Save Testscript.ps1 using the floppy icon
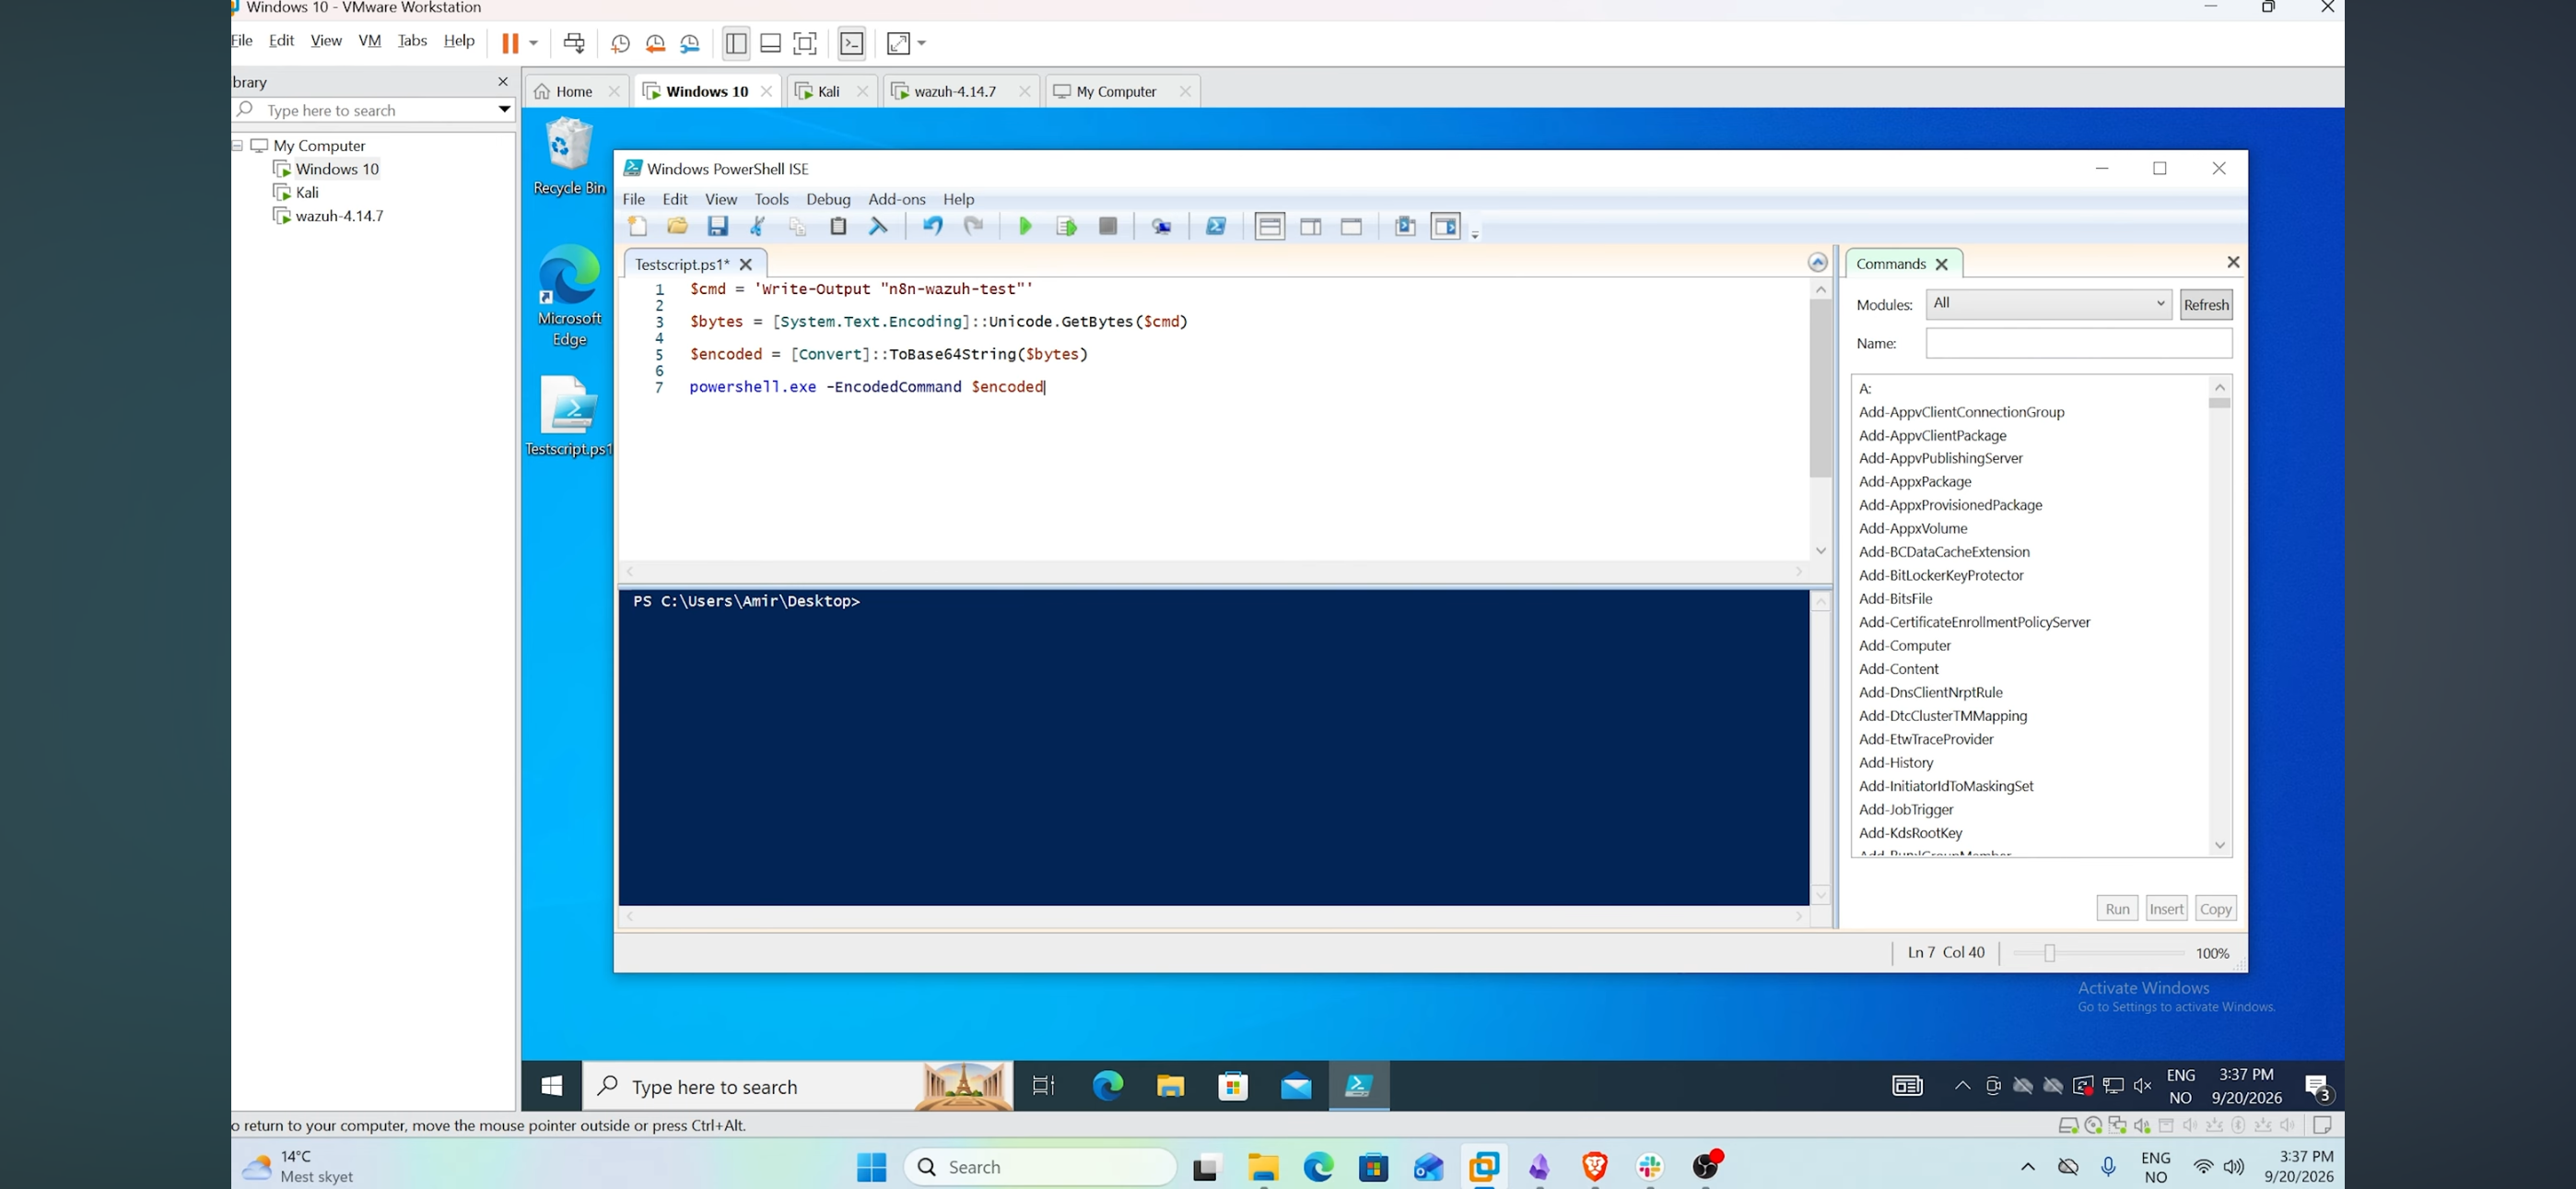 (718, 226)
